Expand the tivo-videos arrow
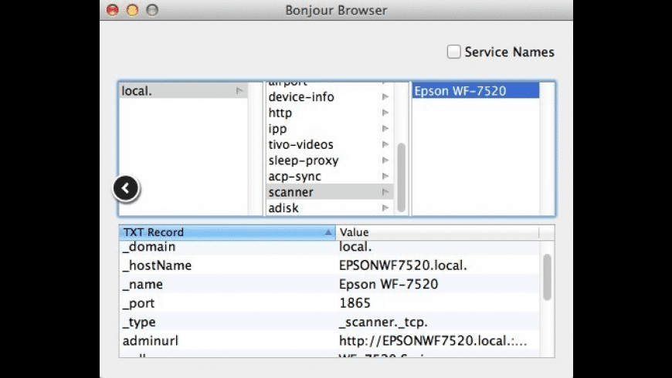 pyautogui.click(x=385, y=144)
